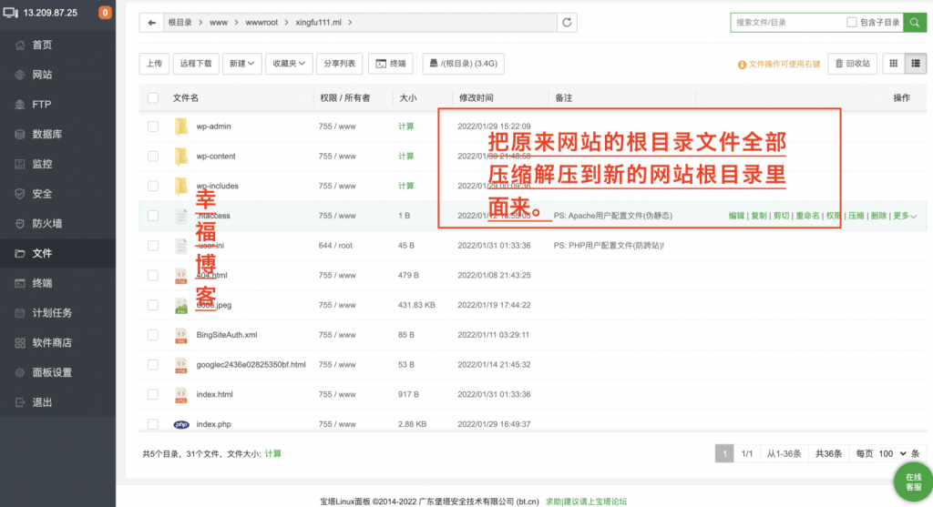
Task: Open the wp-admin folder icon
Action: click(x=181, y=127)
